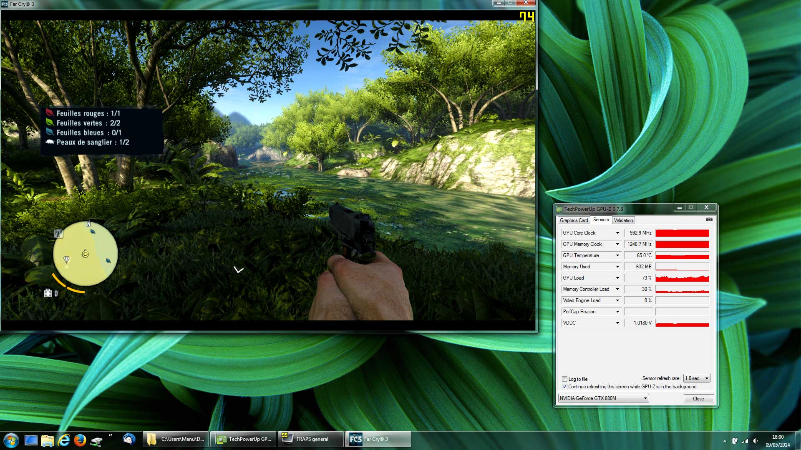Click the medkit counter icon in game HUD
The image size is (801, 450).
pyautogui.click(x=48, y=293)
